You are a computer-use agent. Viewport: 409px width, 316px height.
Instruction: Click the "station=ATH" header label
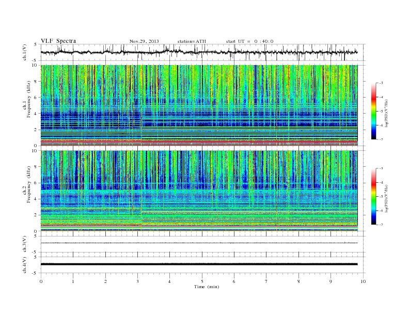192,41
